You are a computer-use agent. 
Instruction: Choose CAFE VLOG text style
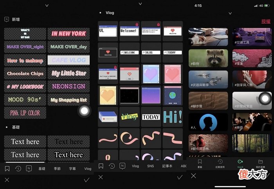point(68,60)
